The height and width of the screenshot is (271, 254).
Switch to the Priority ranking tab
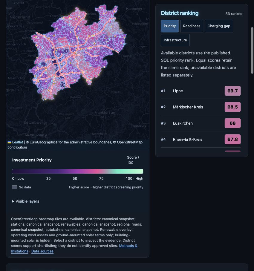coord(170,26)
